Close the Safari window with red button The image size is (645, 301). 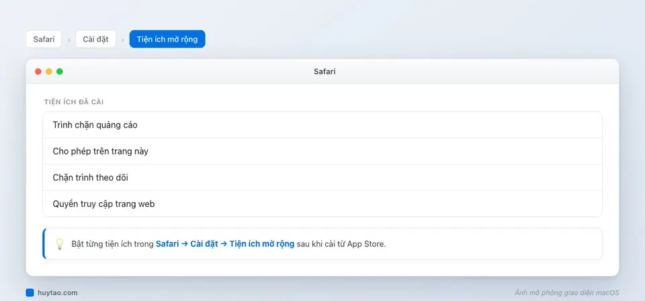click(38, 71)
